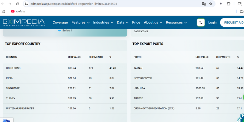The image size is (244, 122).
Task: Bookmark page with the star icon
Action: tap(211, 4)
